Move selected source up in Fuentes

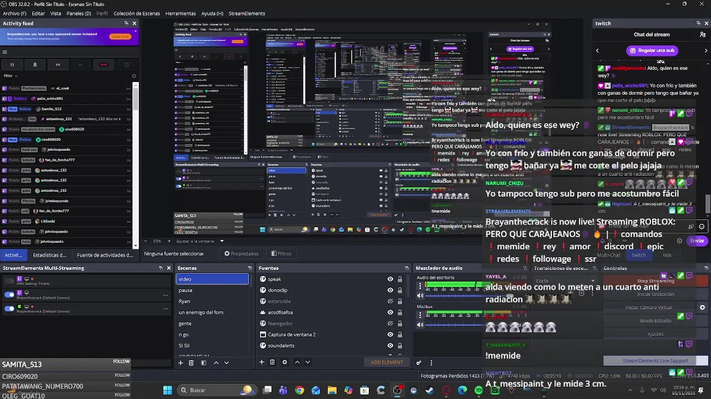pos(297,362)
